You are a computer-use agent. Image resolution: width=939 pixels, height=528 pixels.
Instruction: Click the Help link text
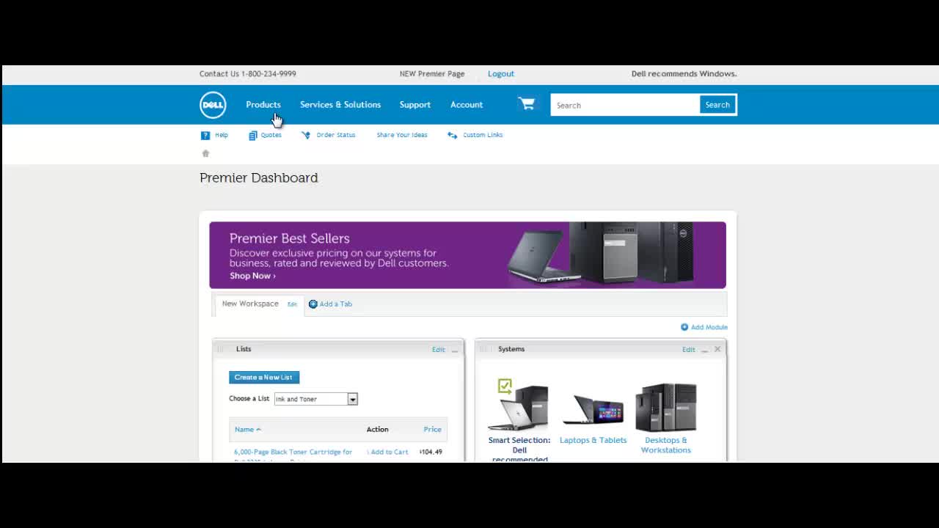(222, 135)
